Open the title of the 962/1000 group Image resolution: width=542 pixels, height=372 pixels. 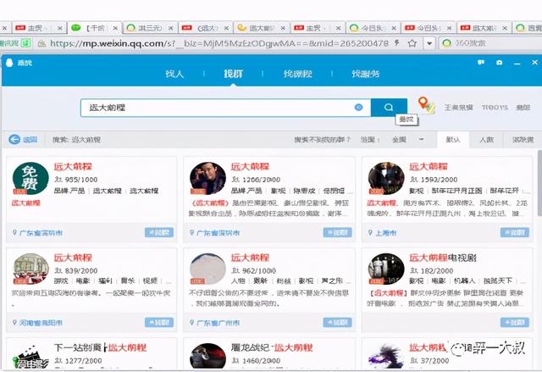coord(250,258)
